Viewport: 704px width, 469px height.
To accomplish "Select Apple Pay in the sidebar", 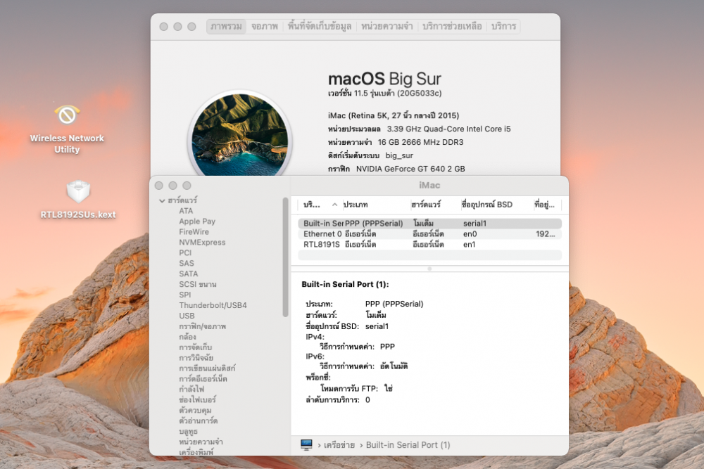I will point(197,221).
